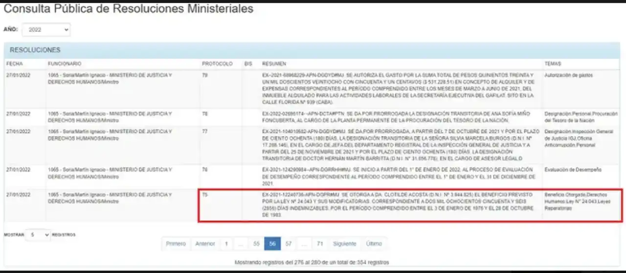The width and height of the screenshot is (626, 273).
Task: Click the resumen about evaluación de desempeño process
Action: 400,176
